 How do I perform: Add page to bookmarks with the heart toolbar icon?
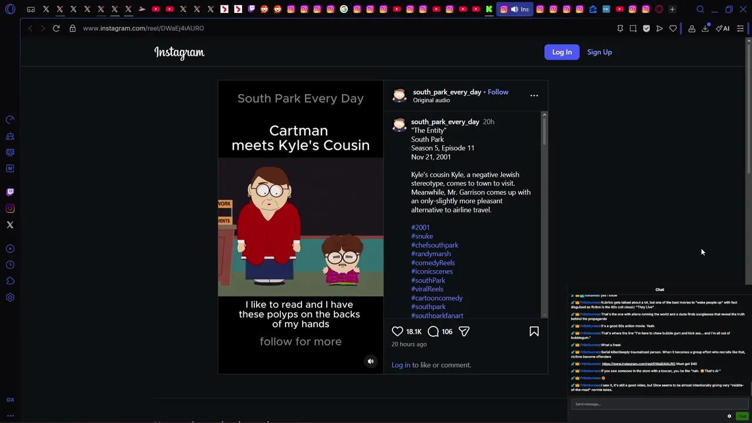673,28
